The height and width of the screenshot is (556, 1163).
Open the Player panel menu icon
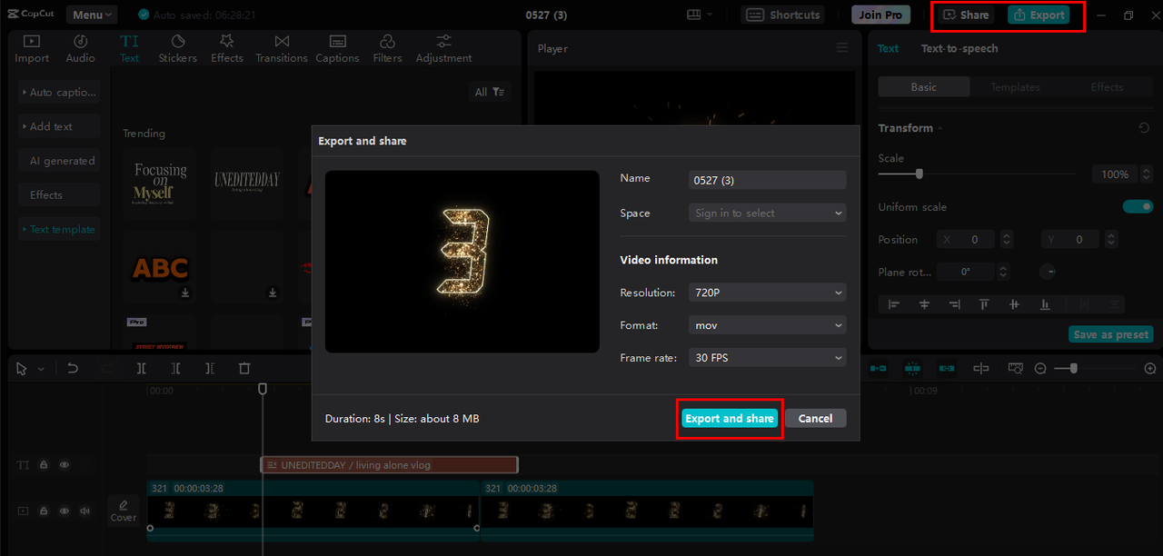tap(842, 48)
